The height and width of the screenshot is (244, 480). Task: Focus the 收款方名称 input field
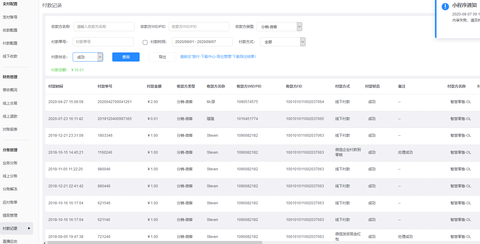pos(104,27)
